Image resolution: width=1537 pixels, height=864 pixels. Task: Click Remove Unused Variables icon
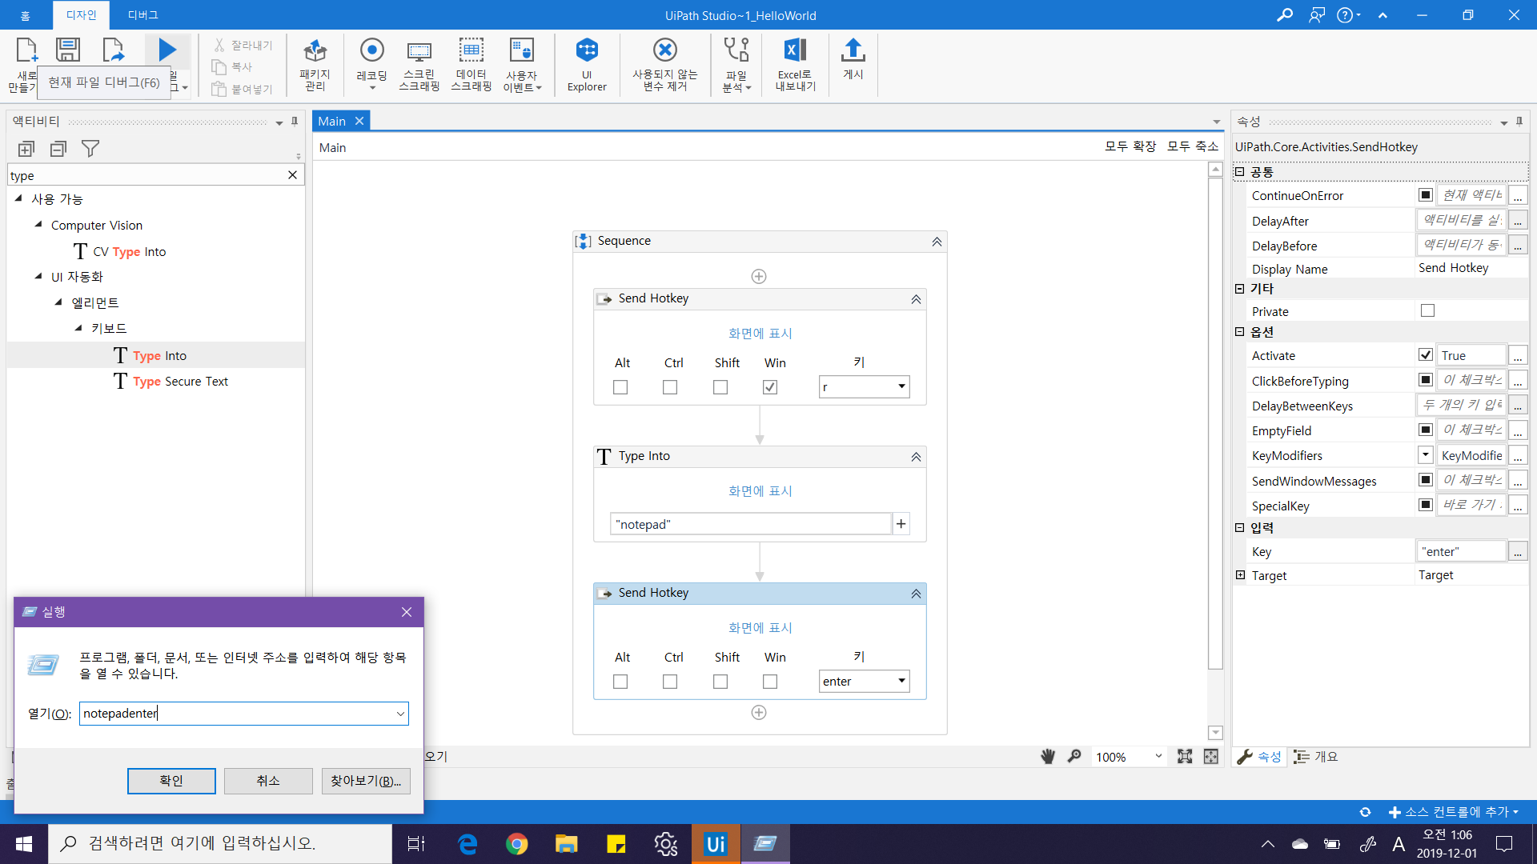pyautogui.click(x=664, y=51)
